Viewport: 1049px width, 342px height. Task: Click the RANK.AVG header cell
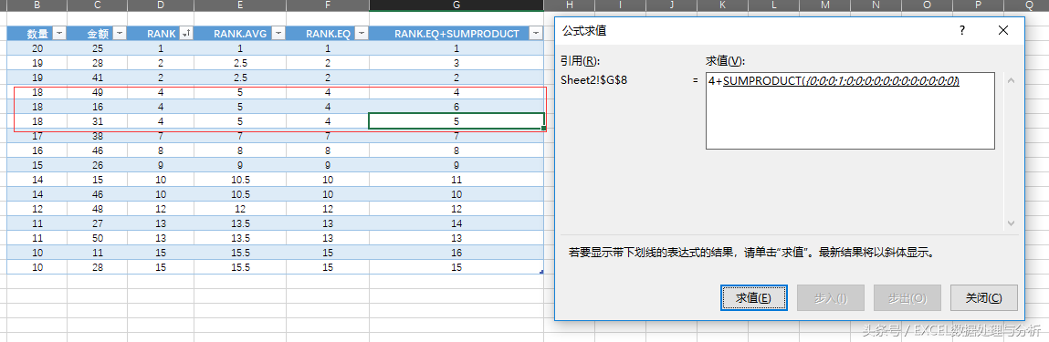[x=240, y=34]
